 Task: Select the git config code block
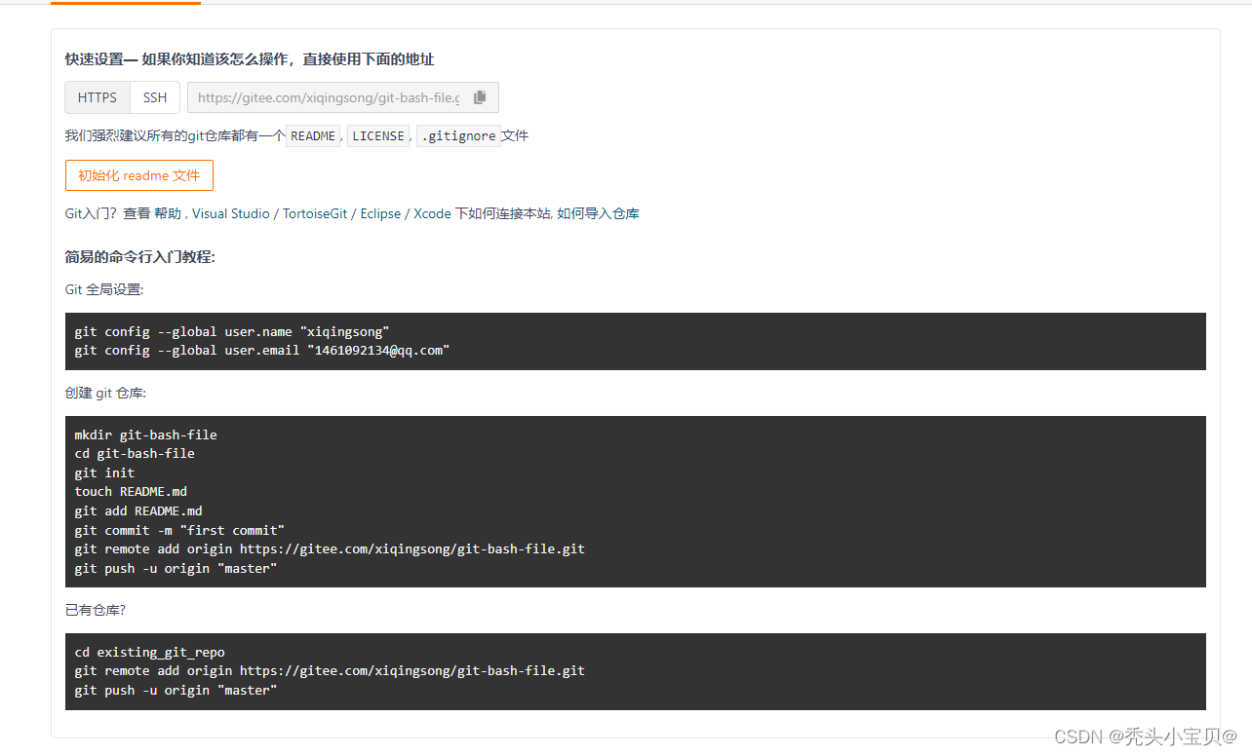[x=634, y=341]
